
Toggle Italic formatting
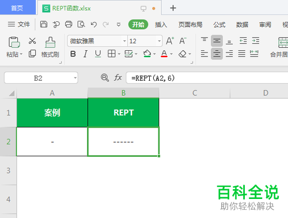coord(85,54)
